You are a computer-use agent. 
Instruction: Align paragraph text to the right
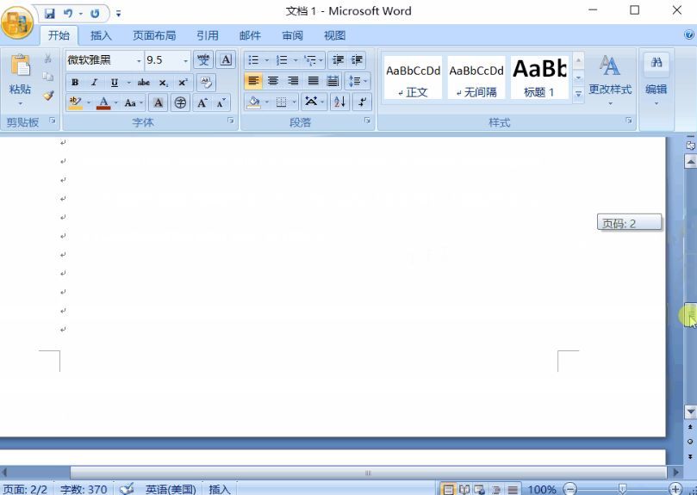click(293, 81)
